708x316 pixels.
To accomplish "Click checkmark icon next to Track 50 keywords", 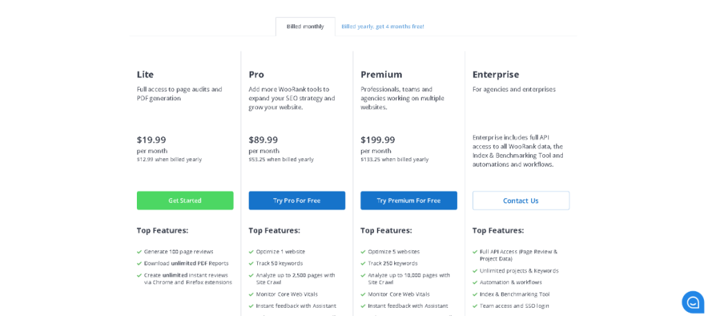I will (x=252, y=263).
